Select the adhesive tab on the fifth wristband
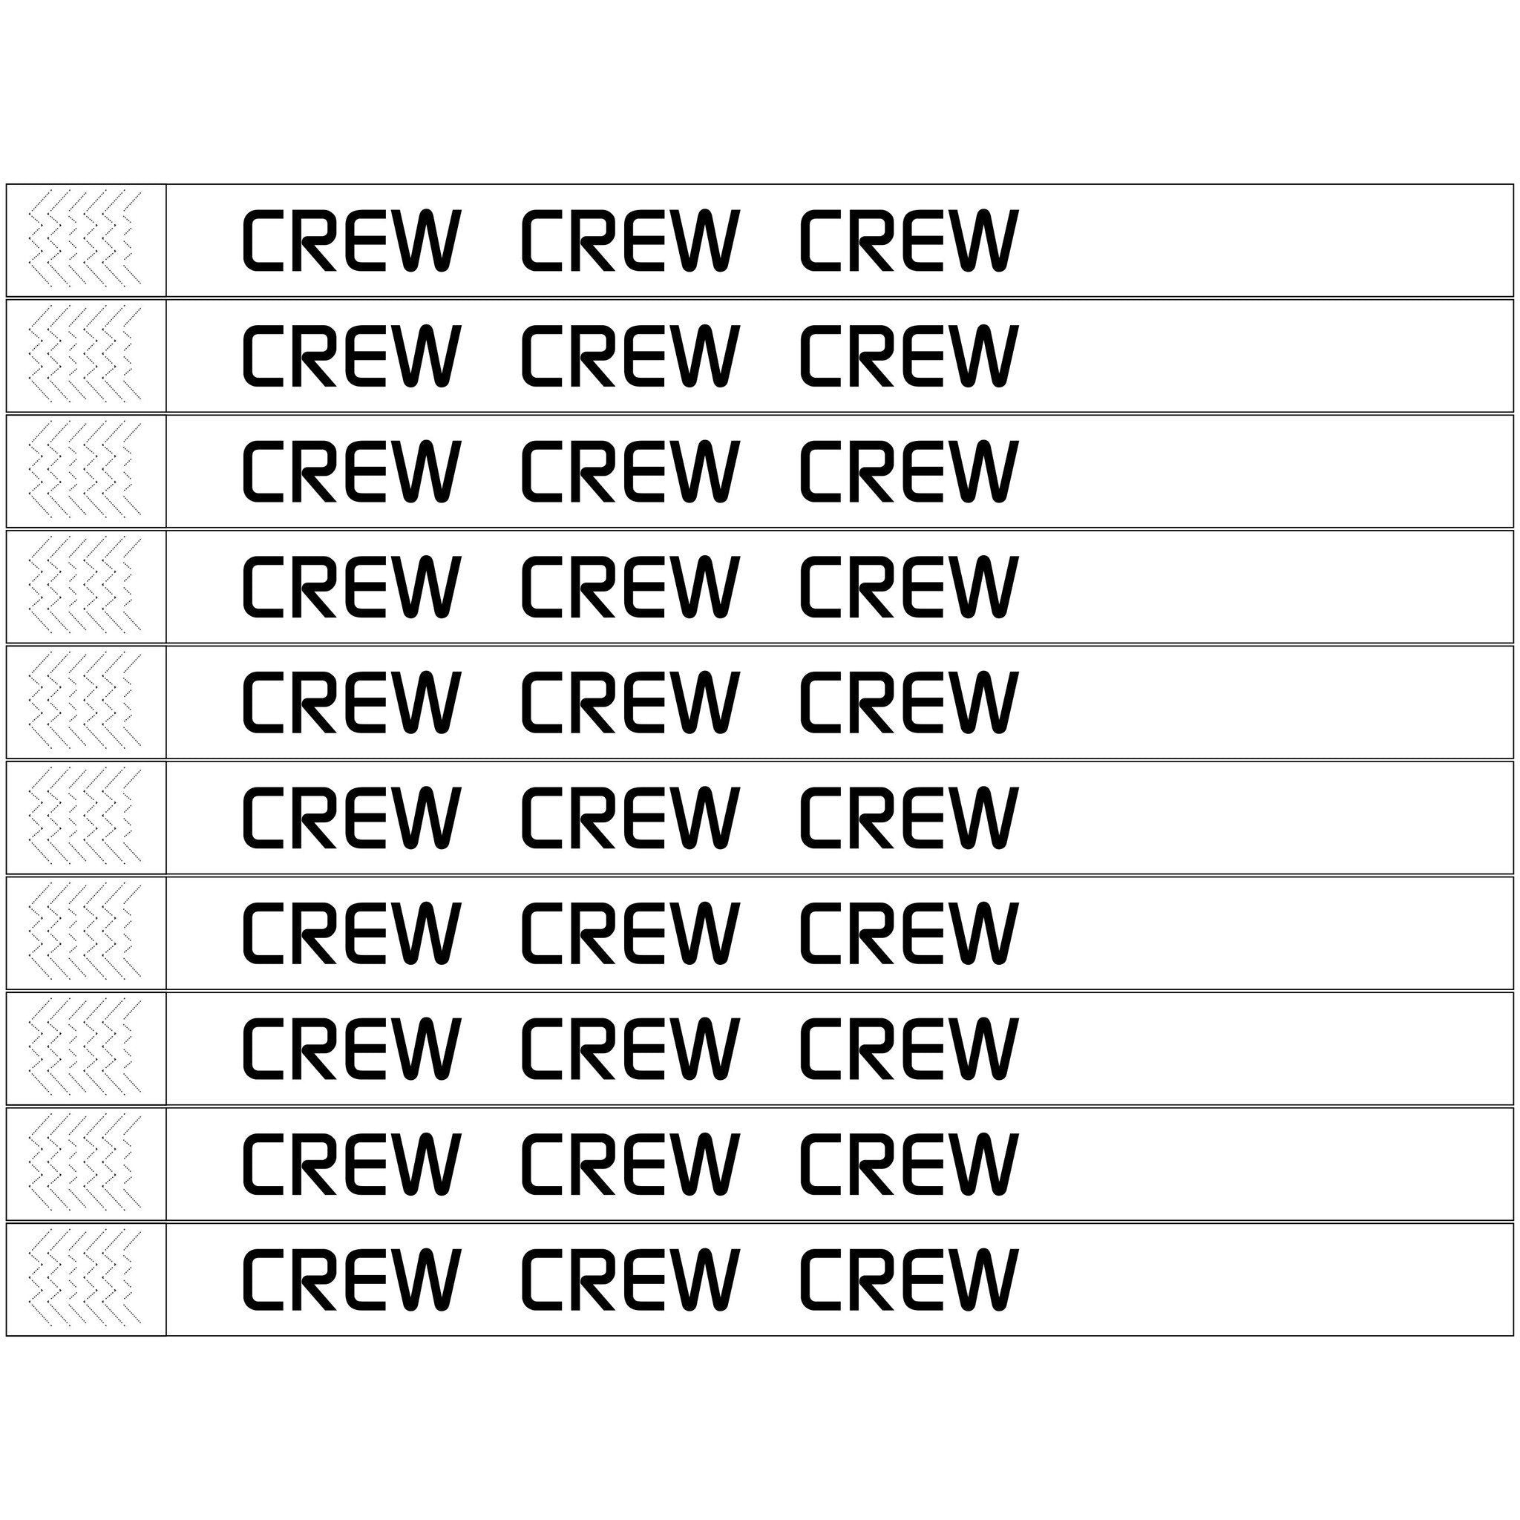The image size is (1520, 1520). (x=85, y=702)
